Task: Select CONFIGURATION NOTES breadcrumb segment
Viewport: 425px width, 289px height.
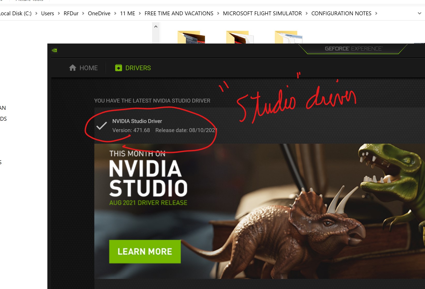Action: (x=341, y=13)
